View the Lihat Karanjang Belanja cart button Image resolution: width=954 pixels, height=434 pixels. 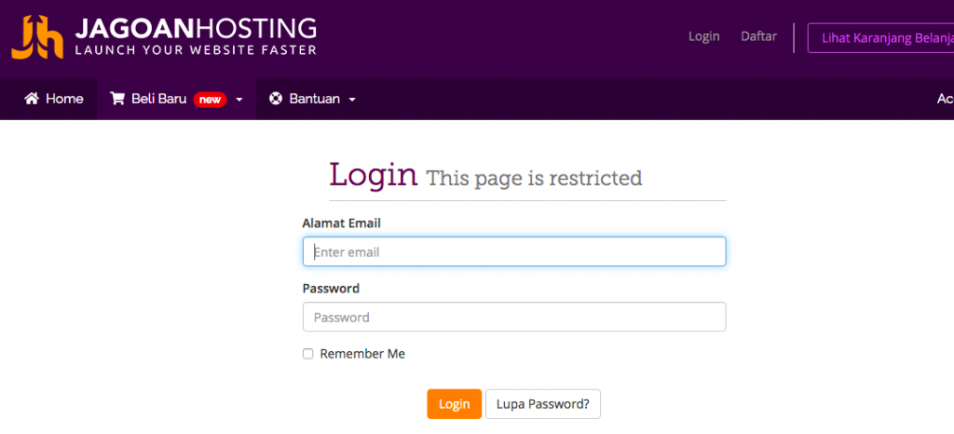pos(881,38)
